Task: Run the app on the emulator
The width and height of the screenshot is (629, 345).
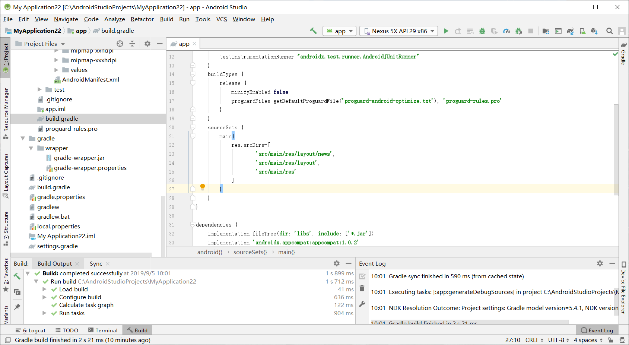Action: 446,31
